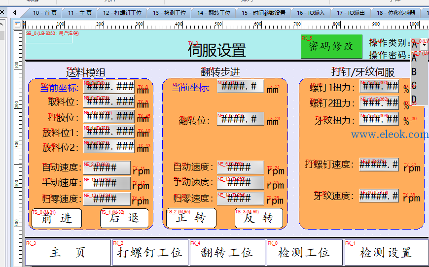Screen dimensions: 429x267
Task: Open the 16 - IO输入 tab
Action: (311, 13)
